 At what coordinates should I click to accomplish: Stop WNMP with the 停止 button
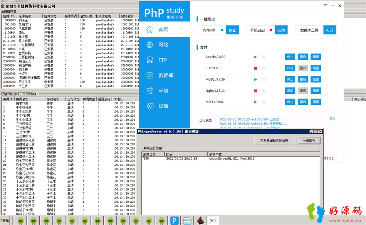(232, 30)
